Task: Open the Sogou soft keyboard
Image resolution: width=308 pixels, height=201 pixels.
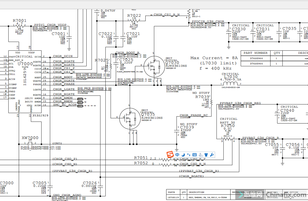Action: [195, 155]
